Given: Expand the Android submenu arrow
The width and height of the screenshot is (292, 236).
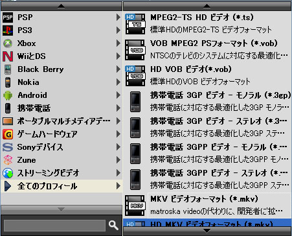Looking at the screenshot, I should 118,95.
